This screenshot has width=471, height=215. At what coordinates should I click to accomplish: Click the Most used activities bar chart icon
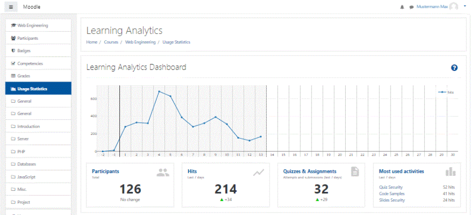[450, 172]
